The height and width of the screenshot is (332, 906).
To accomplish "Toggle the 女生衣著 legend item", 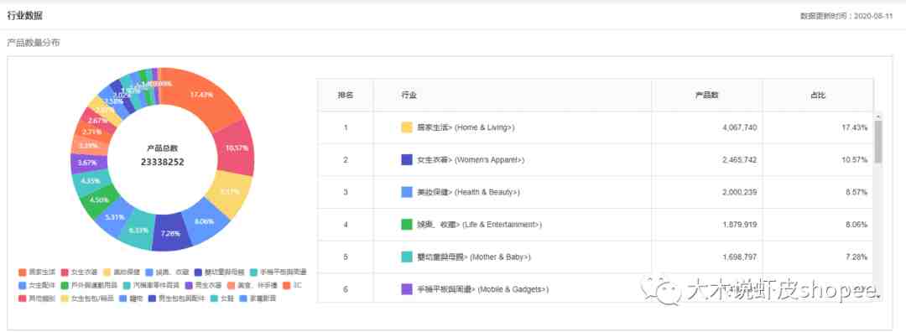I will (79, 272).
